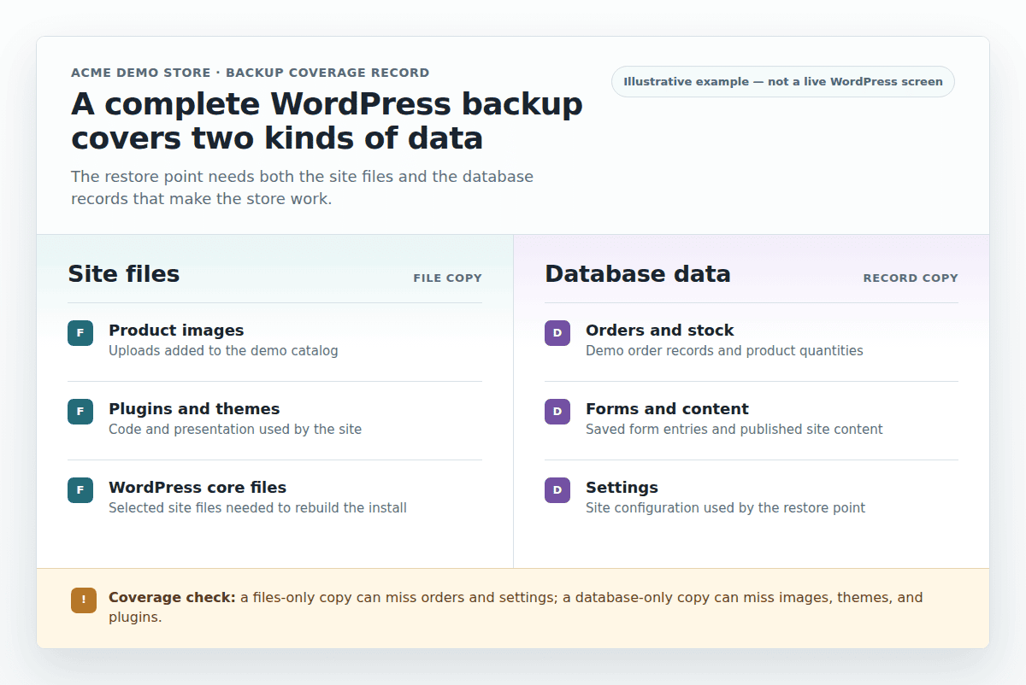The width and height of the screenshot is (1026, 685).
Task: Click the D icon beside Orders and stock
Action: click(x=557, y=333)
